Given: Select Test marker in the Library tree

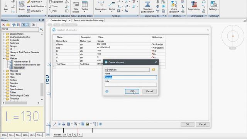Looking at the screenshot, I should tap(19, 68).
